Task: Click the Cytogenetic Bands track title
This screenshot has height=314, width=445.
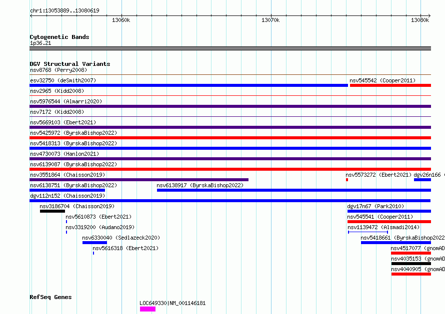Action: (x=59, y=37)
